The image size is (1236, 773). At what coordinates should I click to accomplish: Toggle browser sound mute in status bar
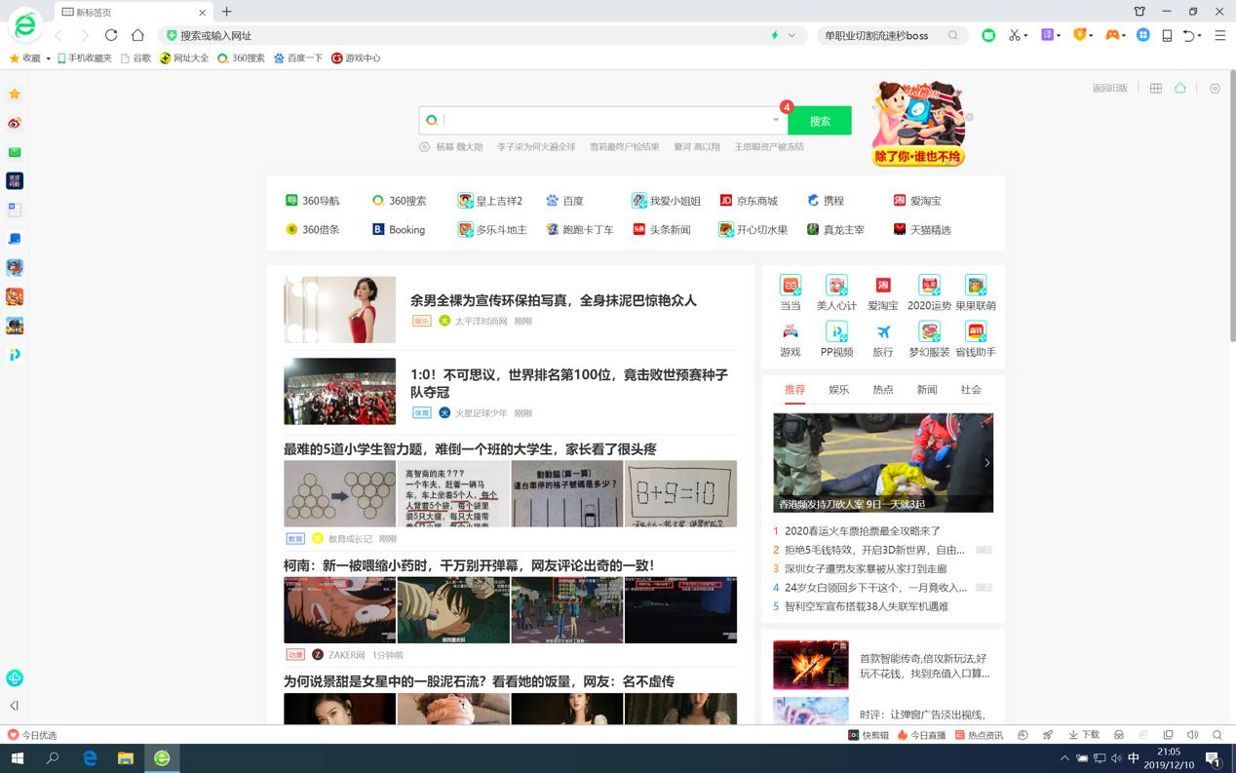1192,735
